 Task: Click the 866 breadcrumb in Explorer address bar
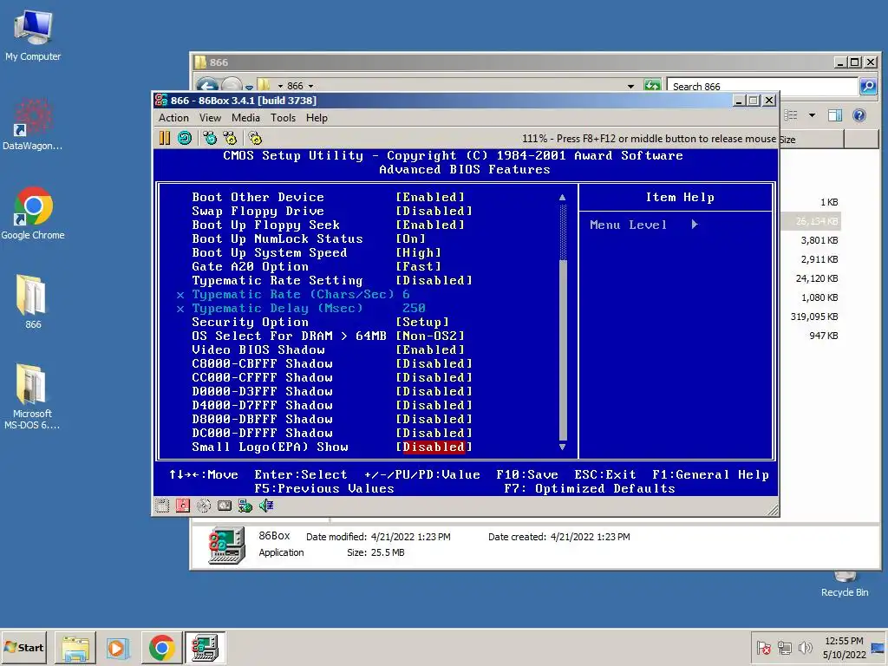click(x=295, y=86)
